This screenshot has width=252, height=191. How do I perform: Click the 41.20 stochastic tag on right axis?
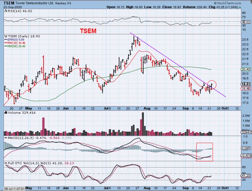pos(246,176)
